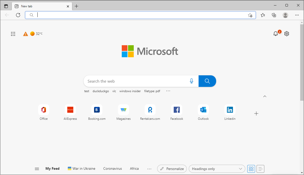Viewport: 304px width, 175px height.
Task: Click the Microsoft logo
Action: 150,51
